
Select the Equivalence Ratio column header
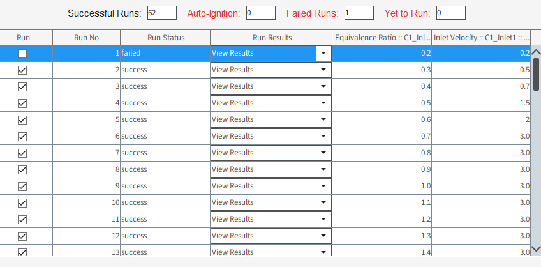tap(382, 38)
